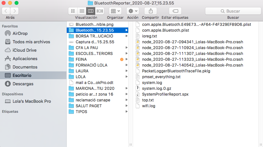Select node_2020-08-27-094341 crash file icon
The height and width of the screenshot is (147, 263).
tap(138, 42)
